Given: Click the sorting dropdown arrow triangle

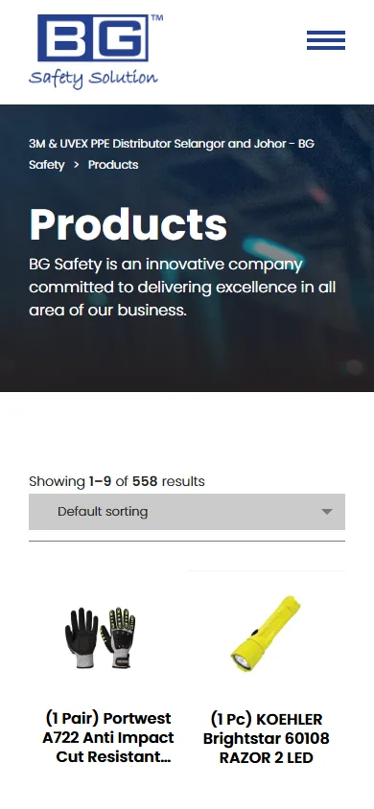Looking at the screenshot, I should [327, 512].
